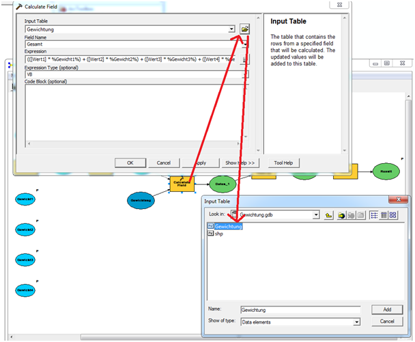415x342 pixels.
Task: Click the Code Block horizontal scrollbar
Action: click(134, 144)
